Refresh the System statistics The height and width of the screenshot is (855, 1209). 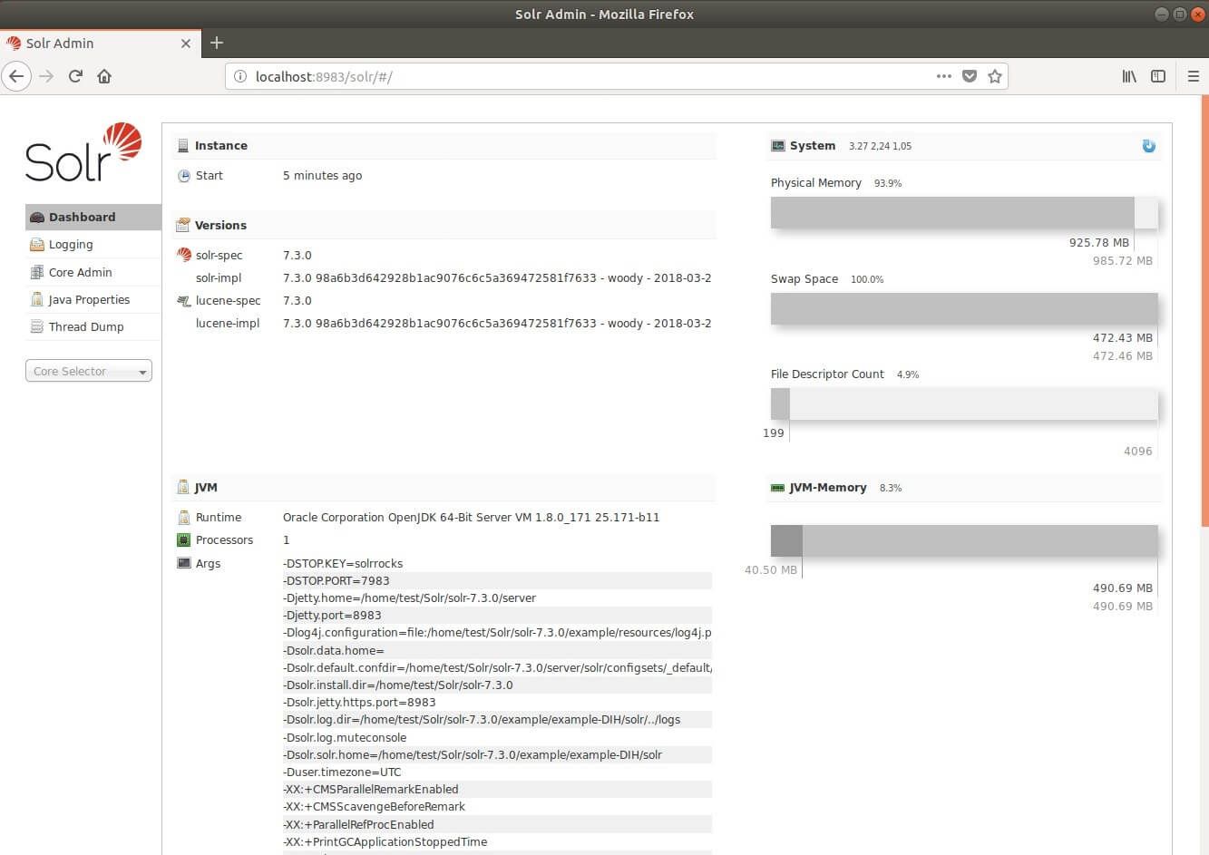[x=1149, y=146]
